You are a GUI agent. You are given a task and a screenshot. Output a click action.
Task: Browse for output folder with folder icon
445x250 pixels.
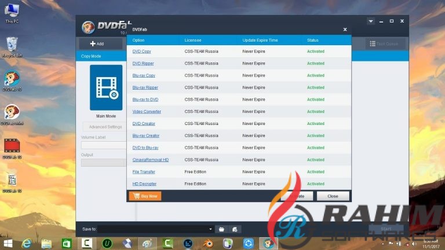222,229
